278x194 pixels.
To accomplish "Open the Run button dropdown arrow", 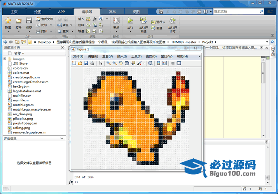I will coord(130,31).
